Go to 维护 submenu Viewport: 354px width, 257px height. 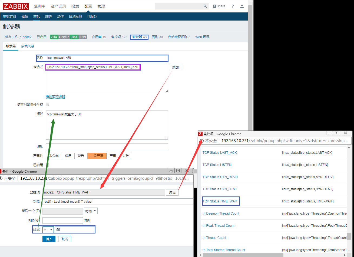point(48,16)
